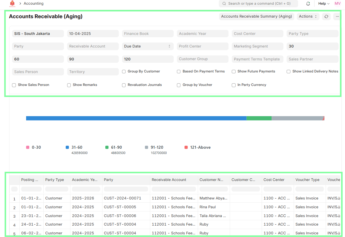This screenshot has width=345, height=237.
Task: Expand the Actions dropdown button
Action: (308, 16)
